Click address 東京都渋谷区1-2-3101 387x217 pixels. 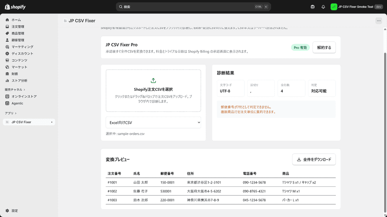click(x=204, y=183)
